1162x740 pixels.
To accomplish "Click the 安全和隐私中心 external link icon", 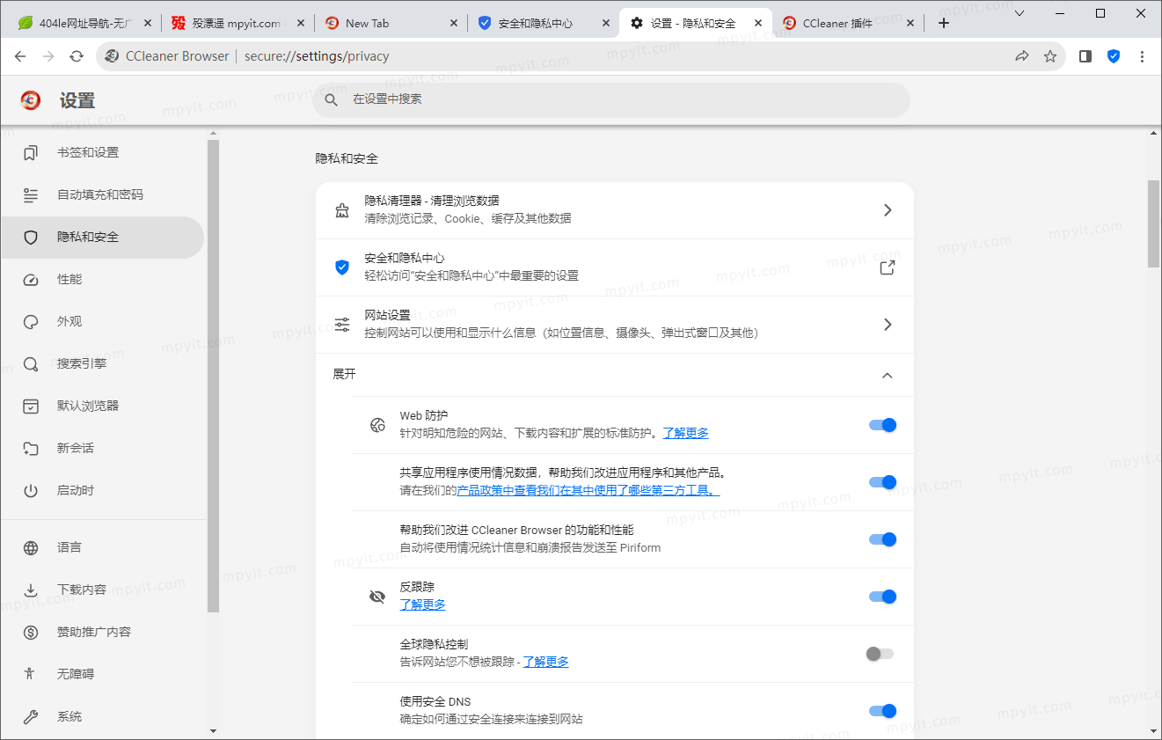I will point(888,267).
